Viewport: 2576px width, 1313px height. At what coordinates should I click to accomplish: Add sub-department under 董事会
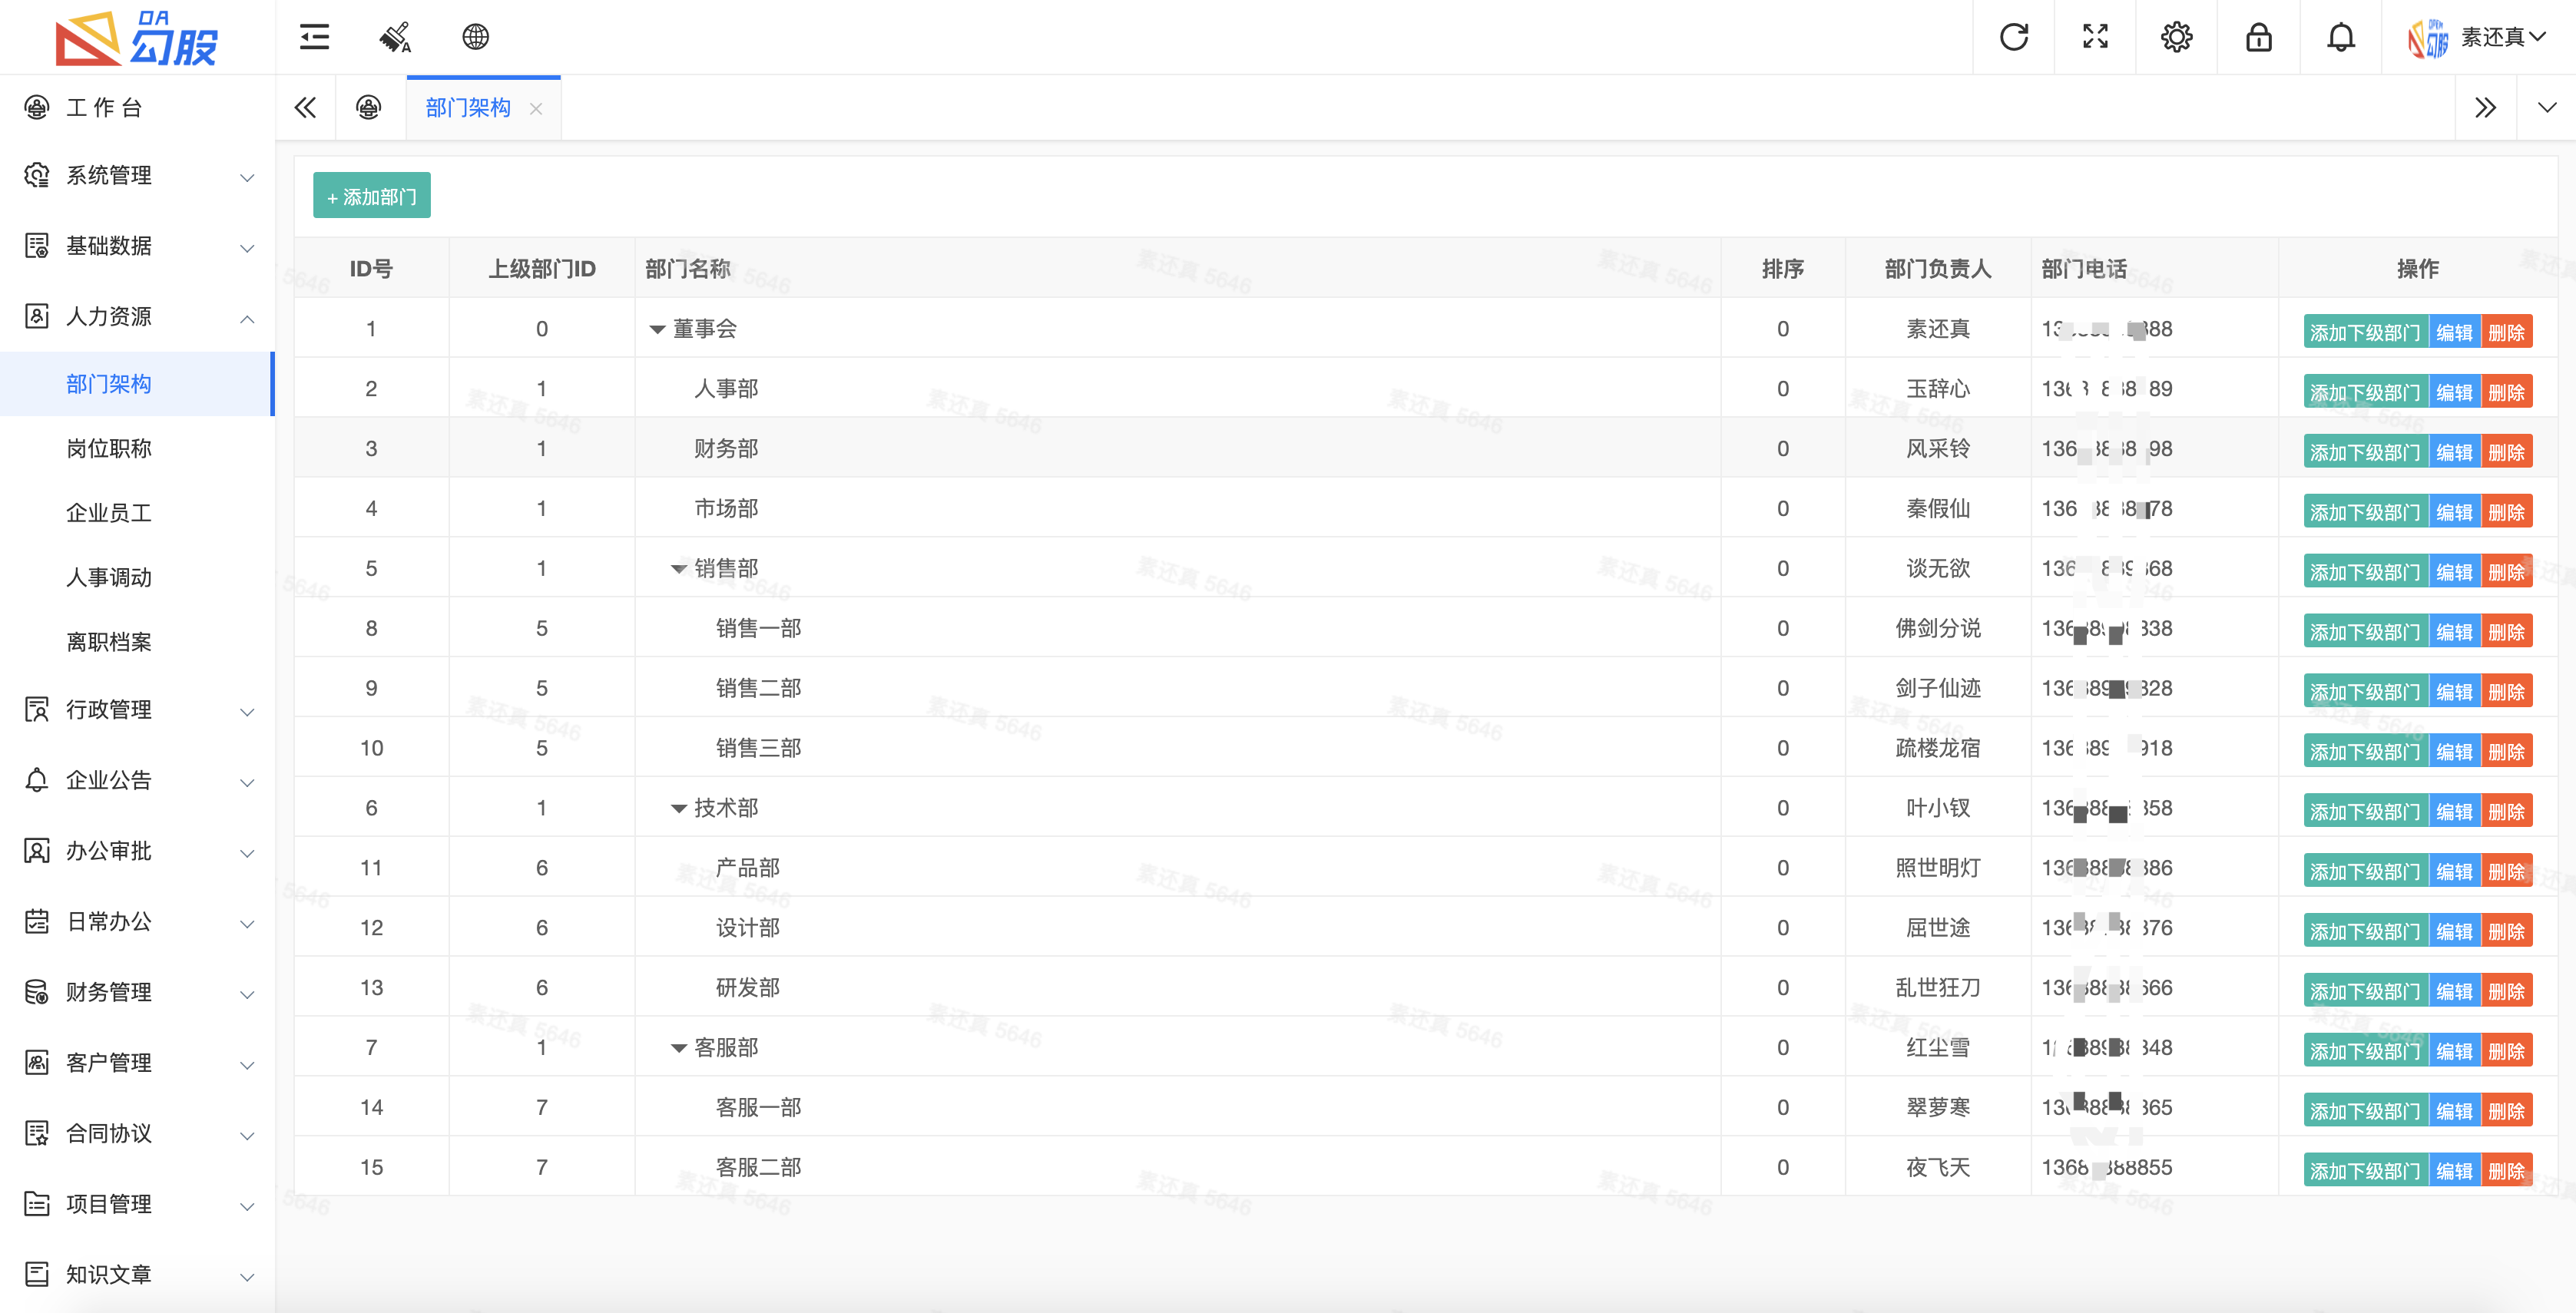point(2365,332)
